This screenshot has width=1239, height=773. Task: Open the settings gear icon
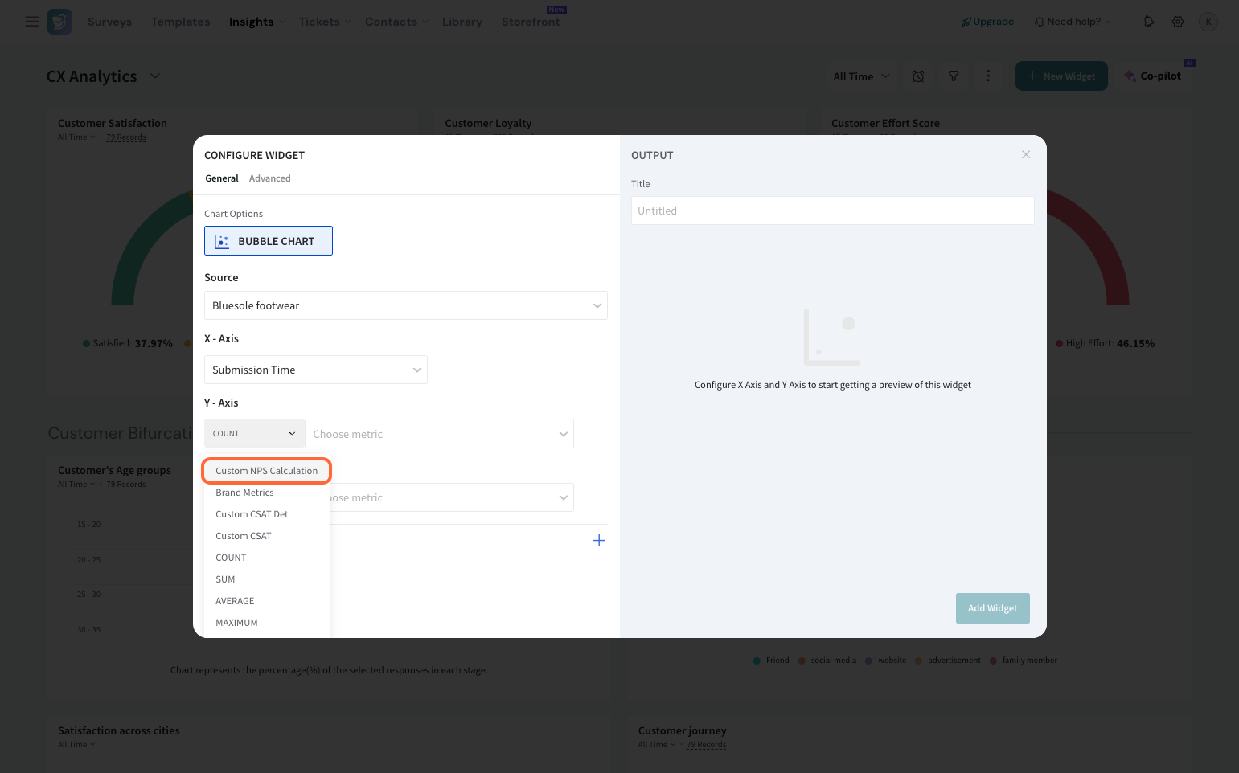coord(1178,22)
